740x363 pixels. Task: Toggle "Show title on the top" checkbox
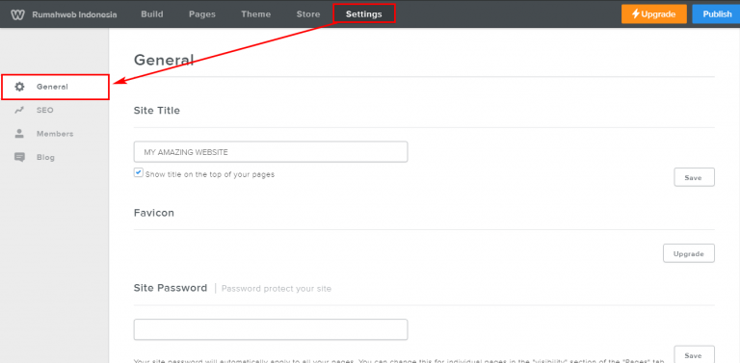[x=139, y=173]
